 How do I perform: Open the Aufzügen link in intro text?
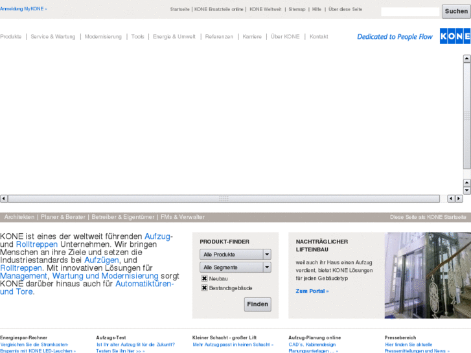point(102,260)
